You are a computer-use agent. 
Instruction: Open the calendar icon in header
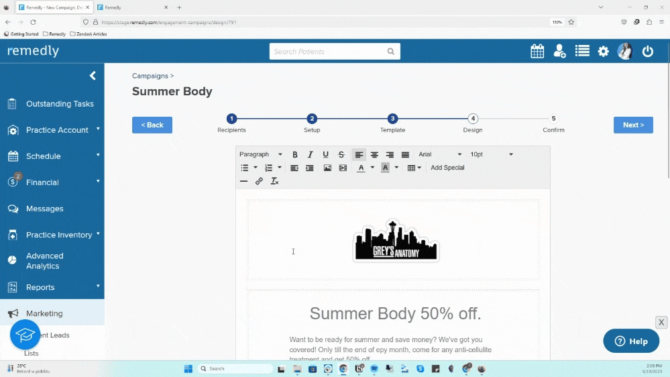pos(537,51)
